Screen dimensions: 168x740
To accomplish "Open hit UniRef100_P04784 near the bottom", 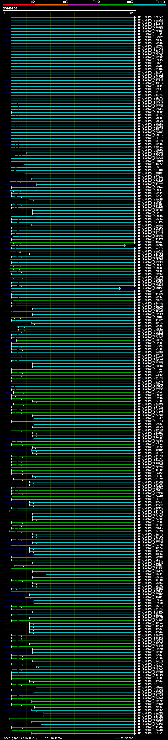I will 151,730.
